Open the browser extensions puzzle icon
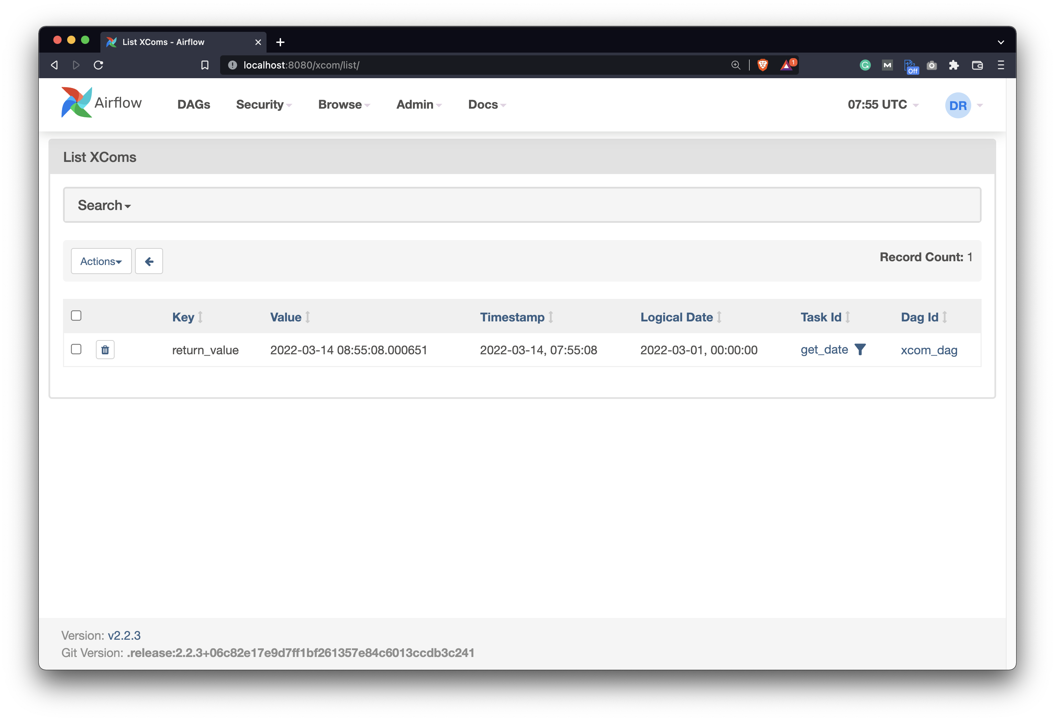 [x=954, y=65]
